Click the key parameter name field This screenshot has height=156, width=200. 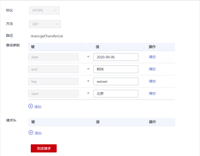click(53, 81)
